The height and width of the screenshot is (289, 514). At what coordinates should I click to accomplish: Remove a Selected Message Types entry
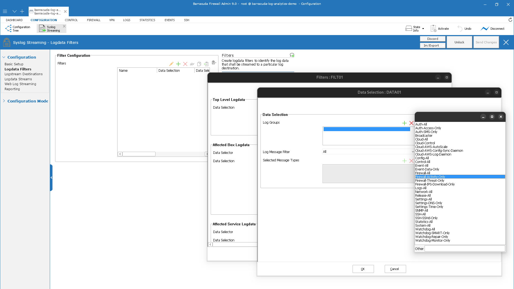411,161
